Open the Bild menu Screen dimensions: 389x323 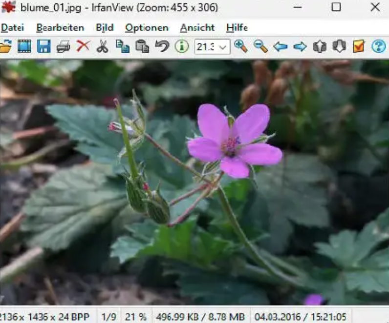pyautogui.click(x=105, y=28)
